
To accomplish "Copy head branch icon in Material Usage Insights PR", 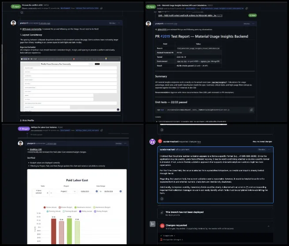I will click(247, 8).
